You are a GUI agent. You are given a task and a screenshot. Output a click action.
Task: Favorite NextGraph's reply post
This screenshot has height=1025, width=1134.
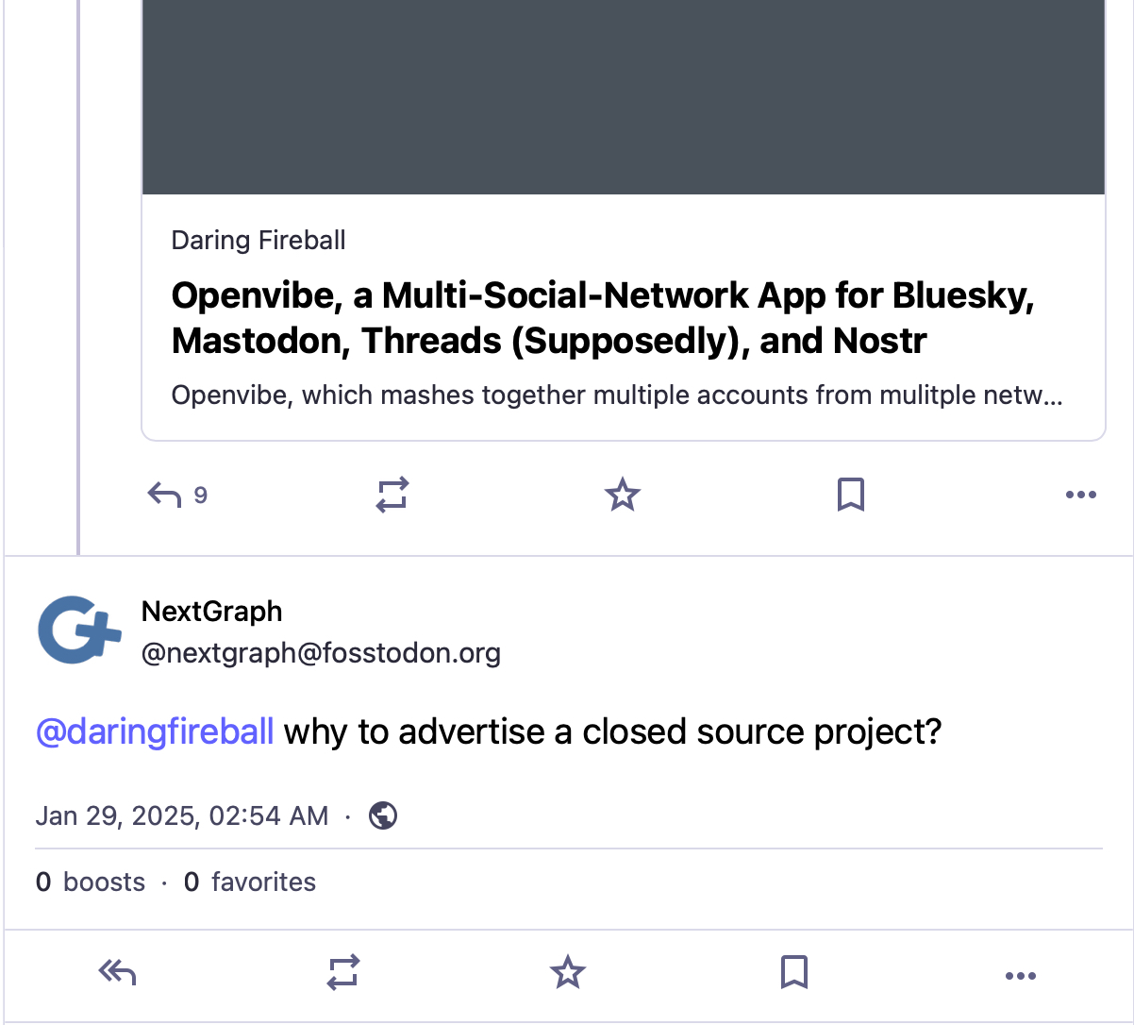[x=568, y=972]
